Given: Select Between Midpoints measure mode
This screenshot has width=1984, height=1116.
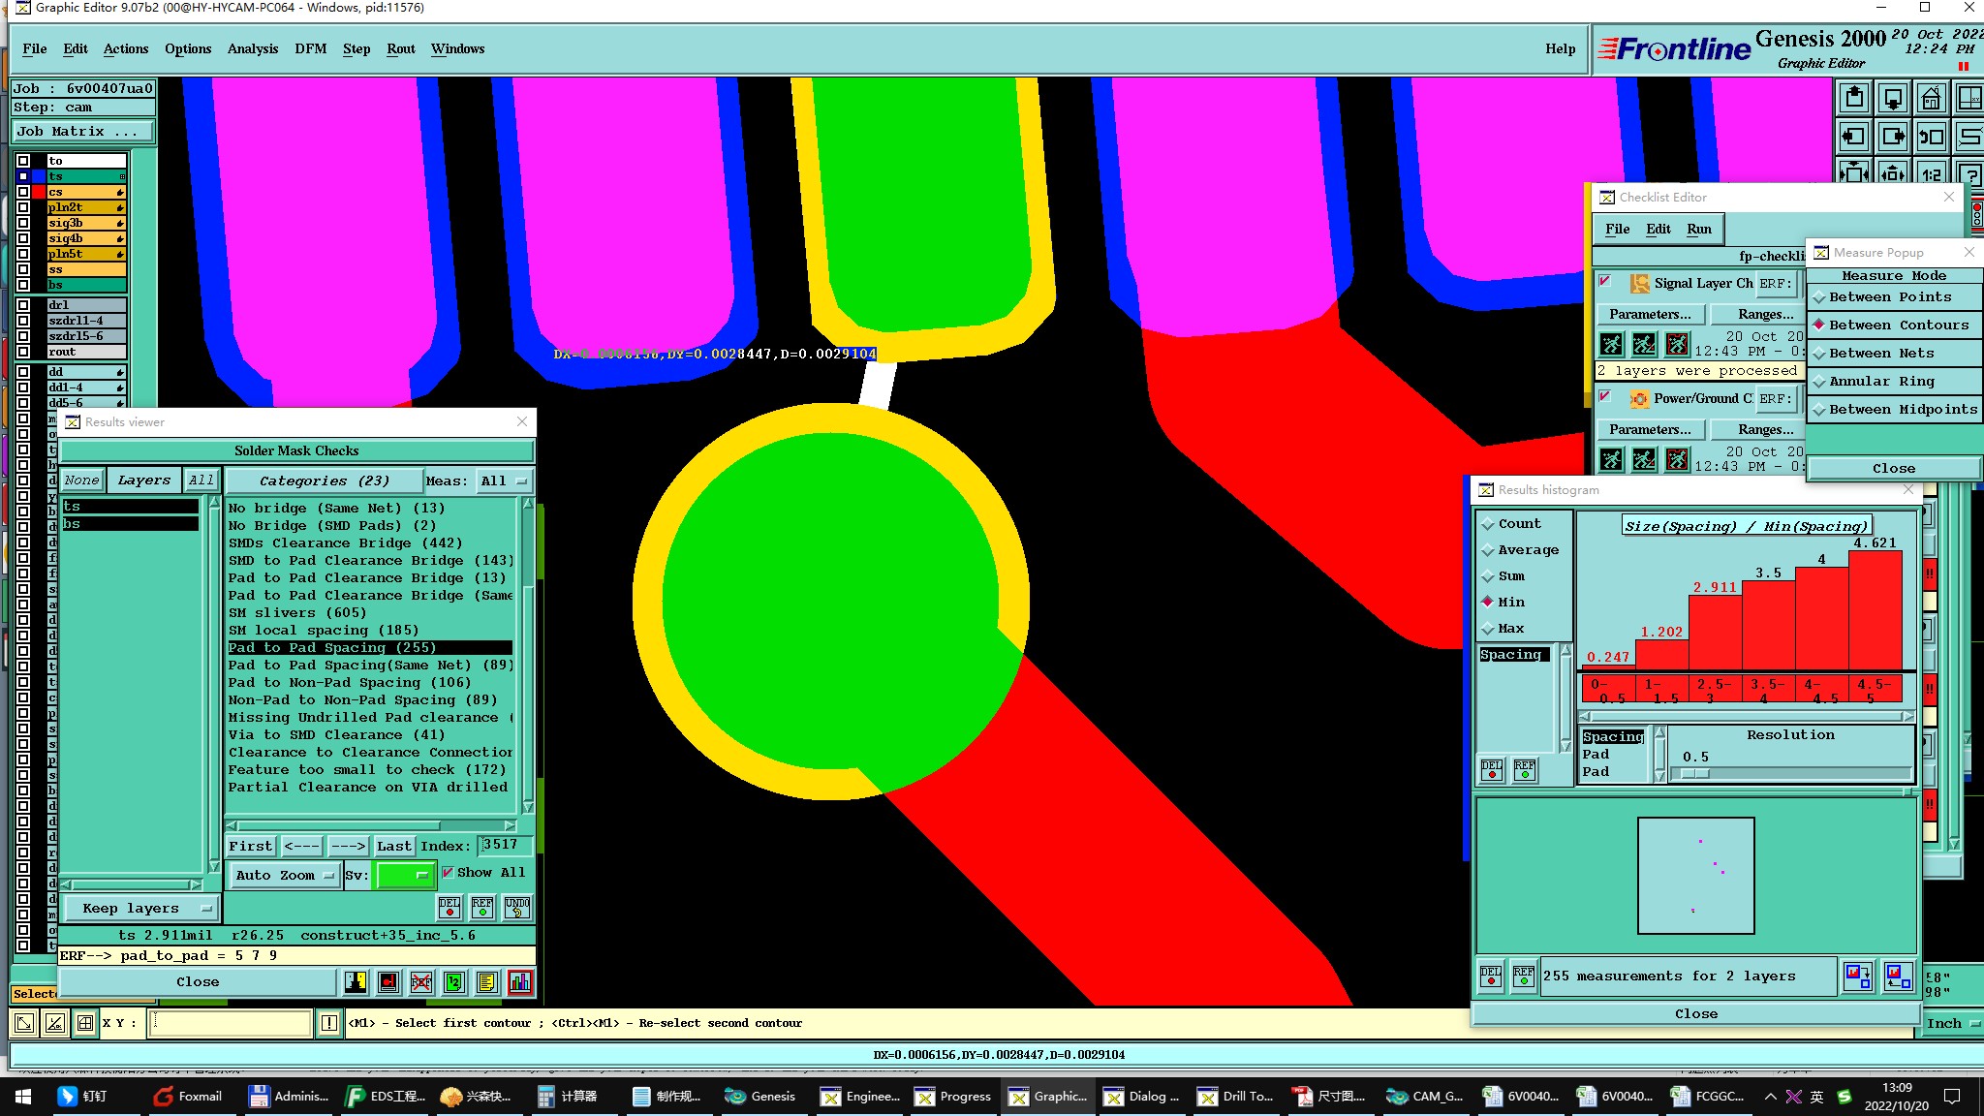Looking at the screenshot, I should click(1894, 410).
